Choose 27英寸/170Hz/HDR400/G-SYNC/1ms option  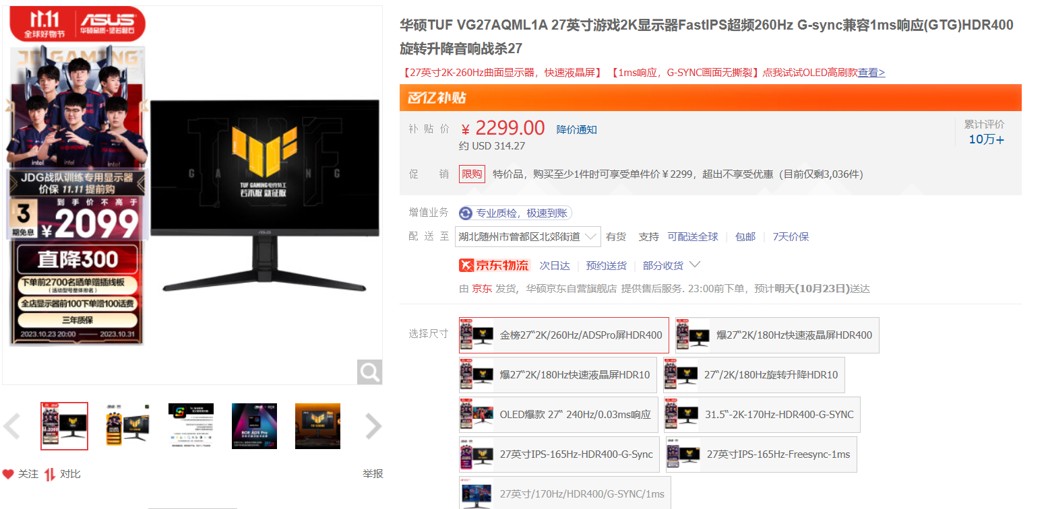565,493
